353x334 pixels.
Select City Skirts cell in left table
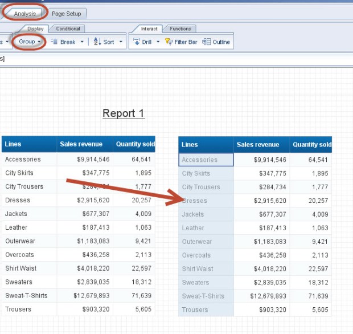29,173
